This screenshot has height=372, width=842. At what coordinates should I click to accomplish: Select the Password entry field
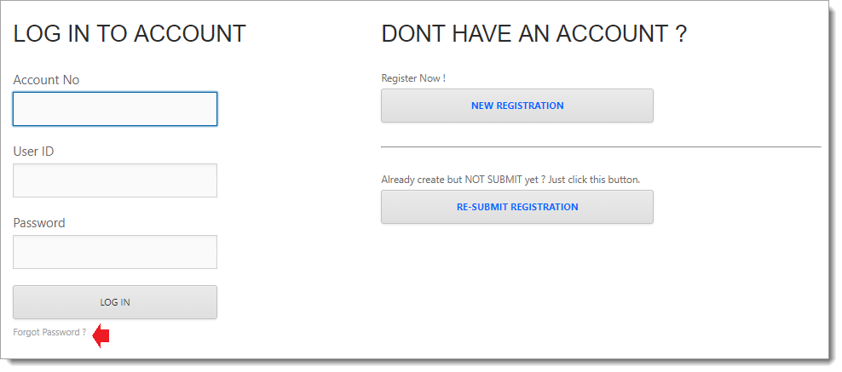[x=115, y=252]
